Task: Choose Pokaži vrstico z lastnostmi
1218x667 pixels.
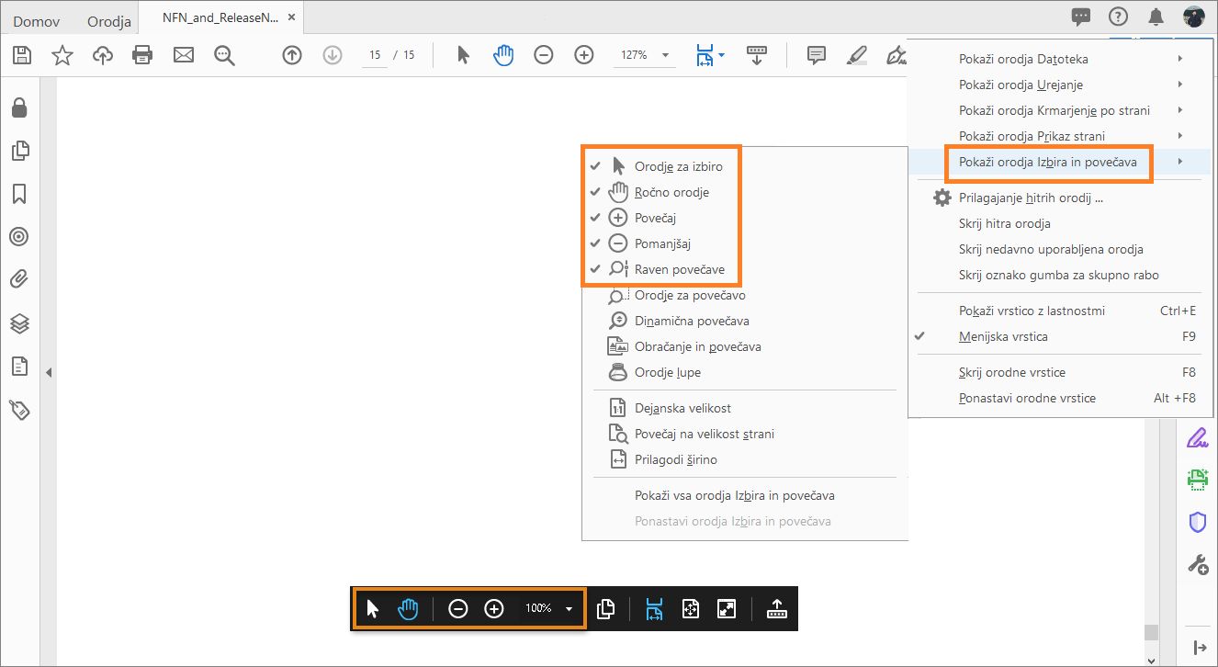Action: [x=1060, y=311]
